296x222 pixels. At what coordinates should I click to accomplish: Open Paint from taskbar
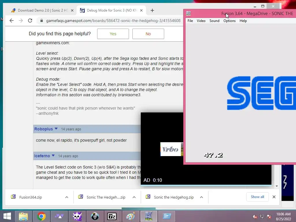point(131,216)
